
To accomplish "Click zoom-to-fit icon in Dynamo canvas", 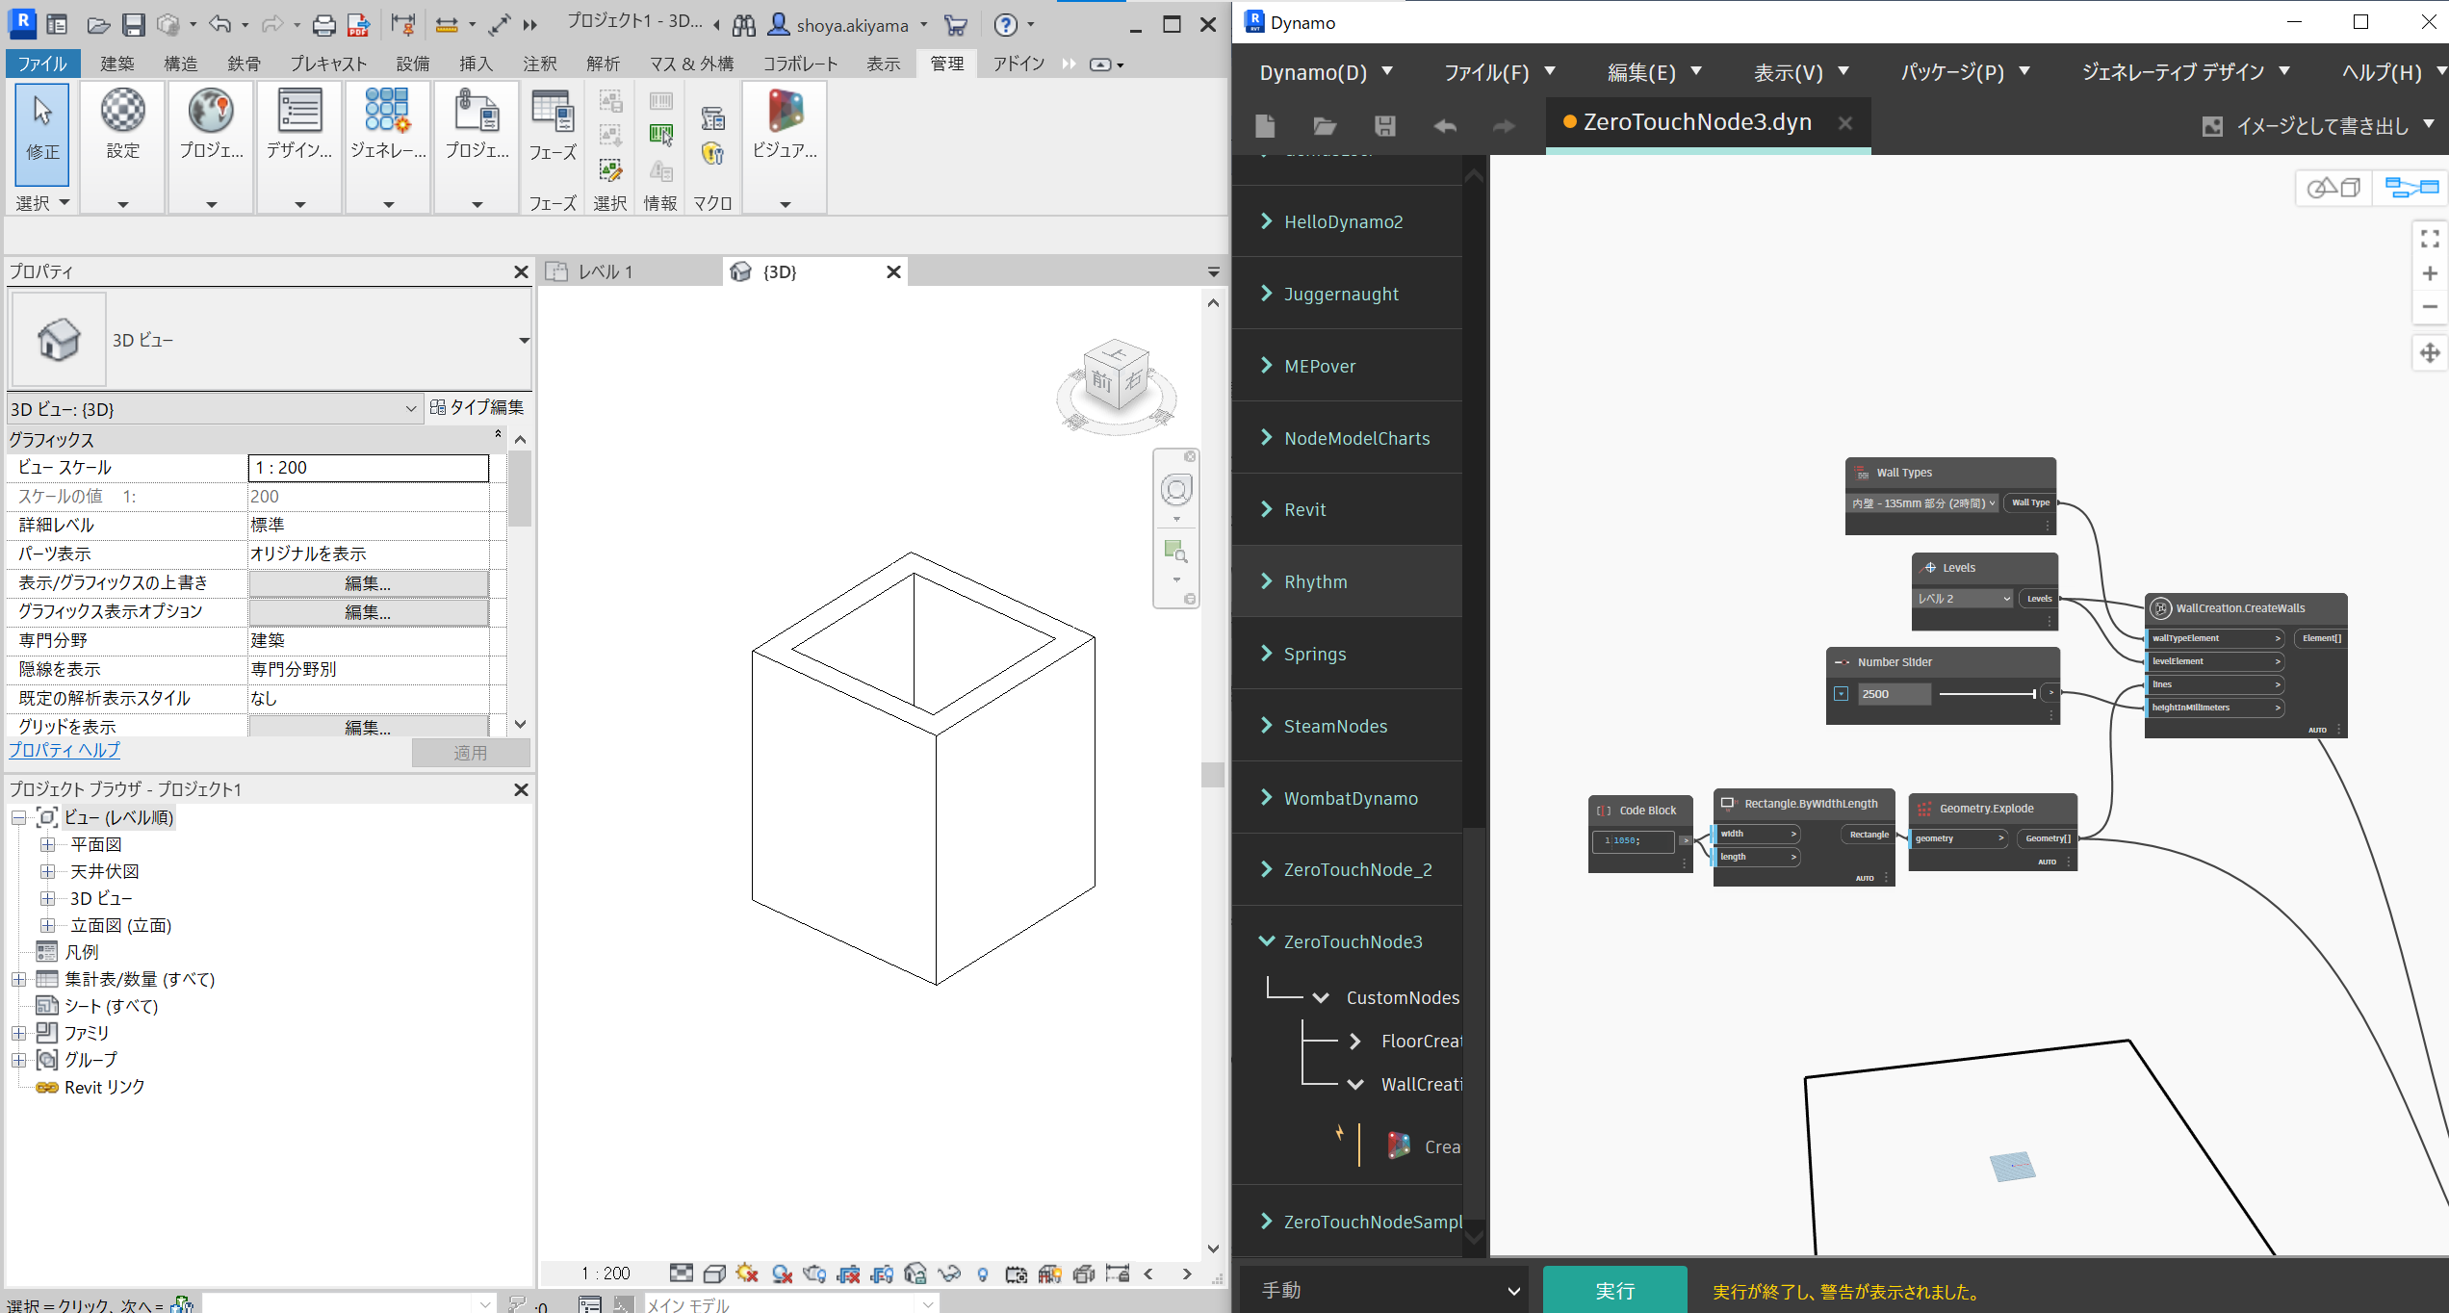I will tap(2430, 238).
